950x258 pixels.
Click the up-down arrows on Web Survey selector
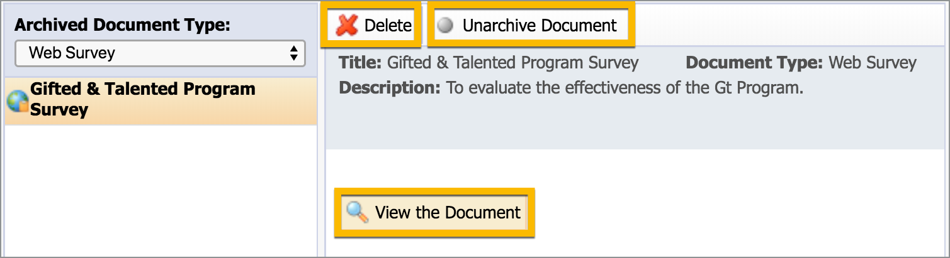click(293, 53)
